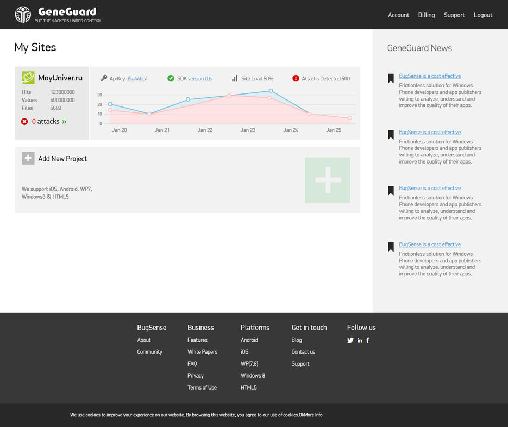This screenshot has height=427, width=508.
Task: Click the Add New Project title
Action: coord(62,159)
